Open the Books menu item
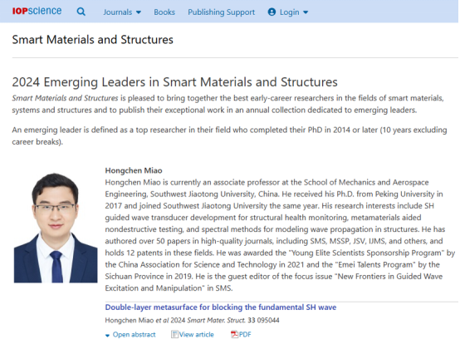 (x=164, y=12)
